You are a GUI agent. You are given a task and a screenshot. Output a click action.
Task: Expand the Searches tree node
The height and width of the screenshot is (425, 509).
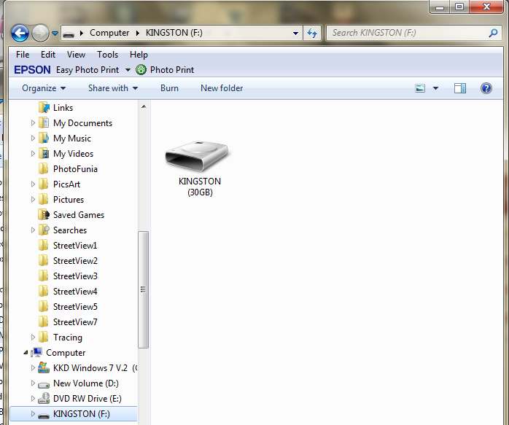tap(33, 230)
